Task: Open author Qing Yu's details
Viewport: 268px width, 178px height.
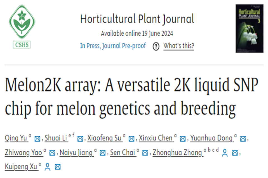Action: point(16,138)
